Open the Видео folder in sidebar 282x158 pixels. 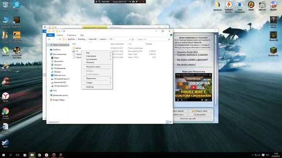(55, 57)
